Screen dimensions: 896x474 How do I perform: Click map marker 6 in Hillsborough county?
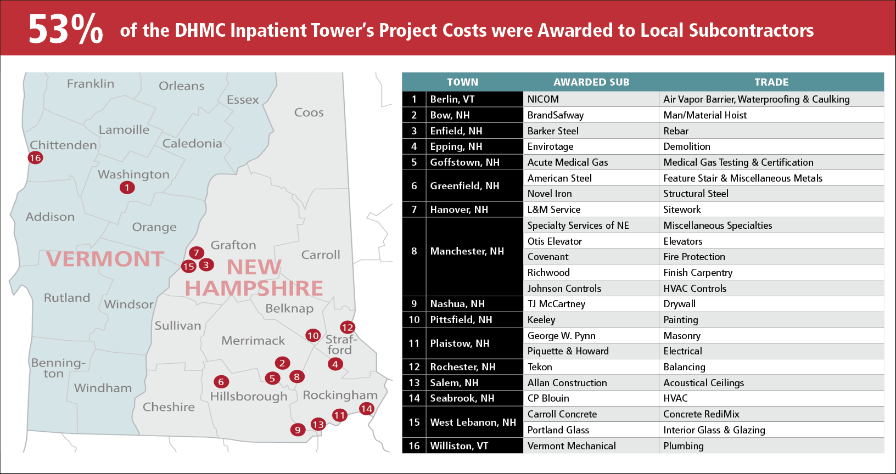coord(221,382)
